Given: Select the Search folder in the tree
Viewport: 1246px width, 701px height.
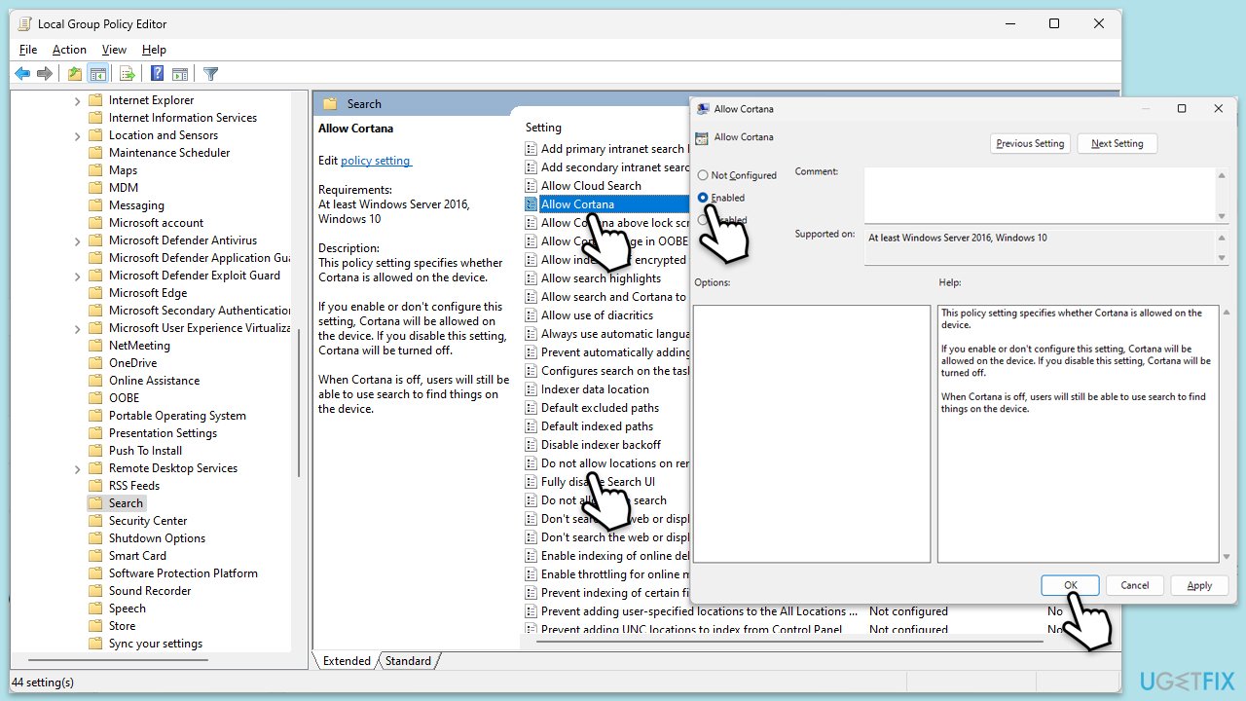Looking at the screenshot, I should (126, 503).
